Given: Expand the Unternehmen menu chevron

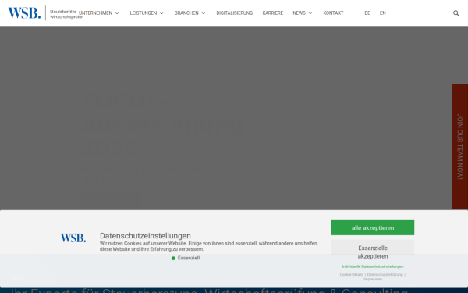Looking at the screenshot, I should 117,13.
